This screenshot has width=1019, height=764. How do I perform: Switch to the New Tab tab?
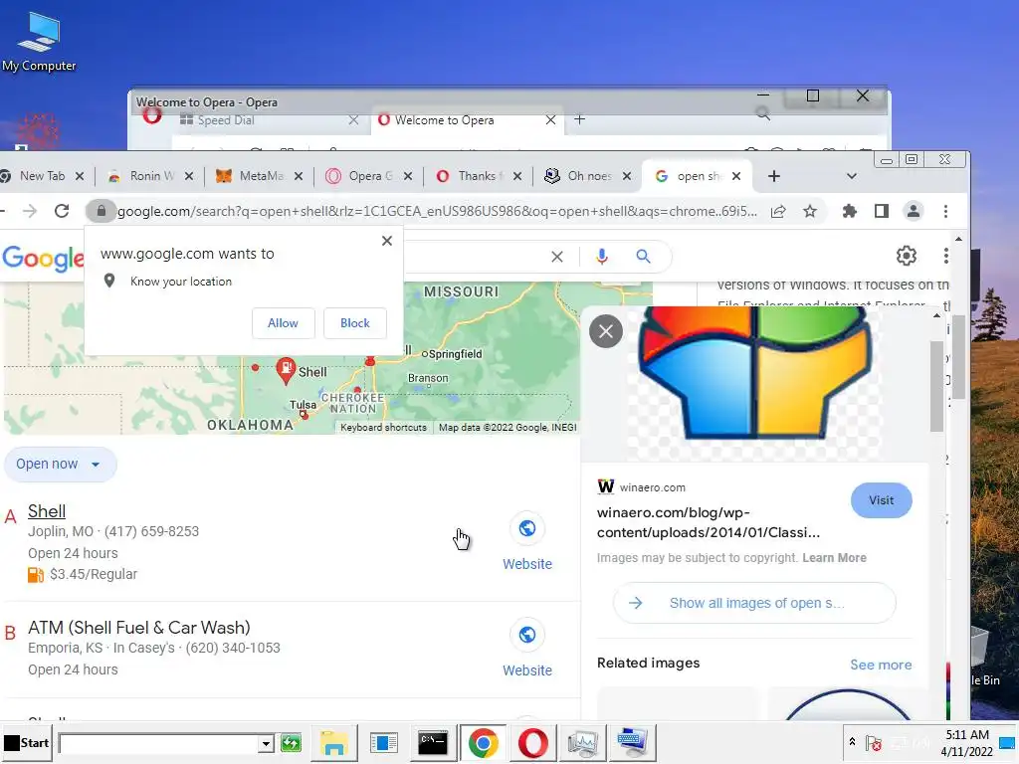click(42, 176)
